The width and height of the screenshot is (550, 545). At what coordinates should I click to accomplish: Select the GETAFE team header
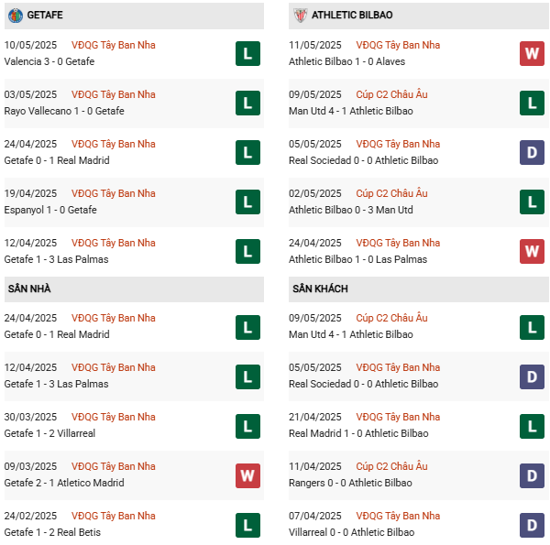coord(134,16)
